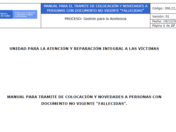Click the 'Página 1 de 27' cell
Screen dimensions: 176x132
163,25
